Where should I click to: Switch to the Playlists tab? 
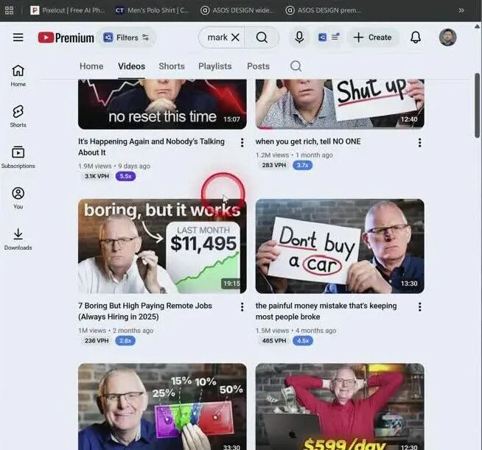coord(214,66)
